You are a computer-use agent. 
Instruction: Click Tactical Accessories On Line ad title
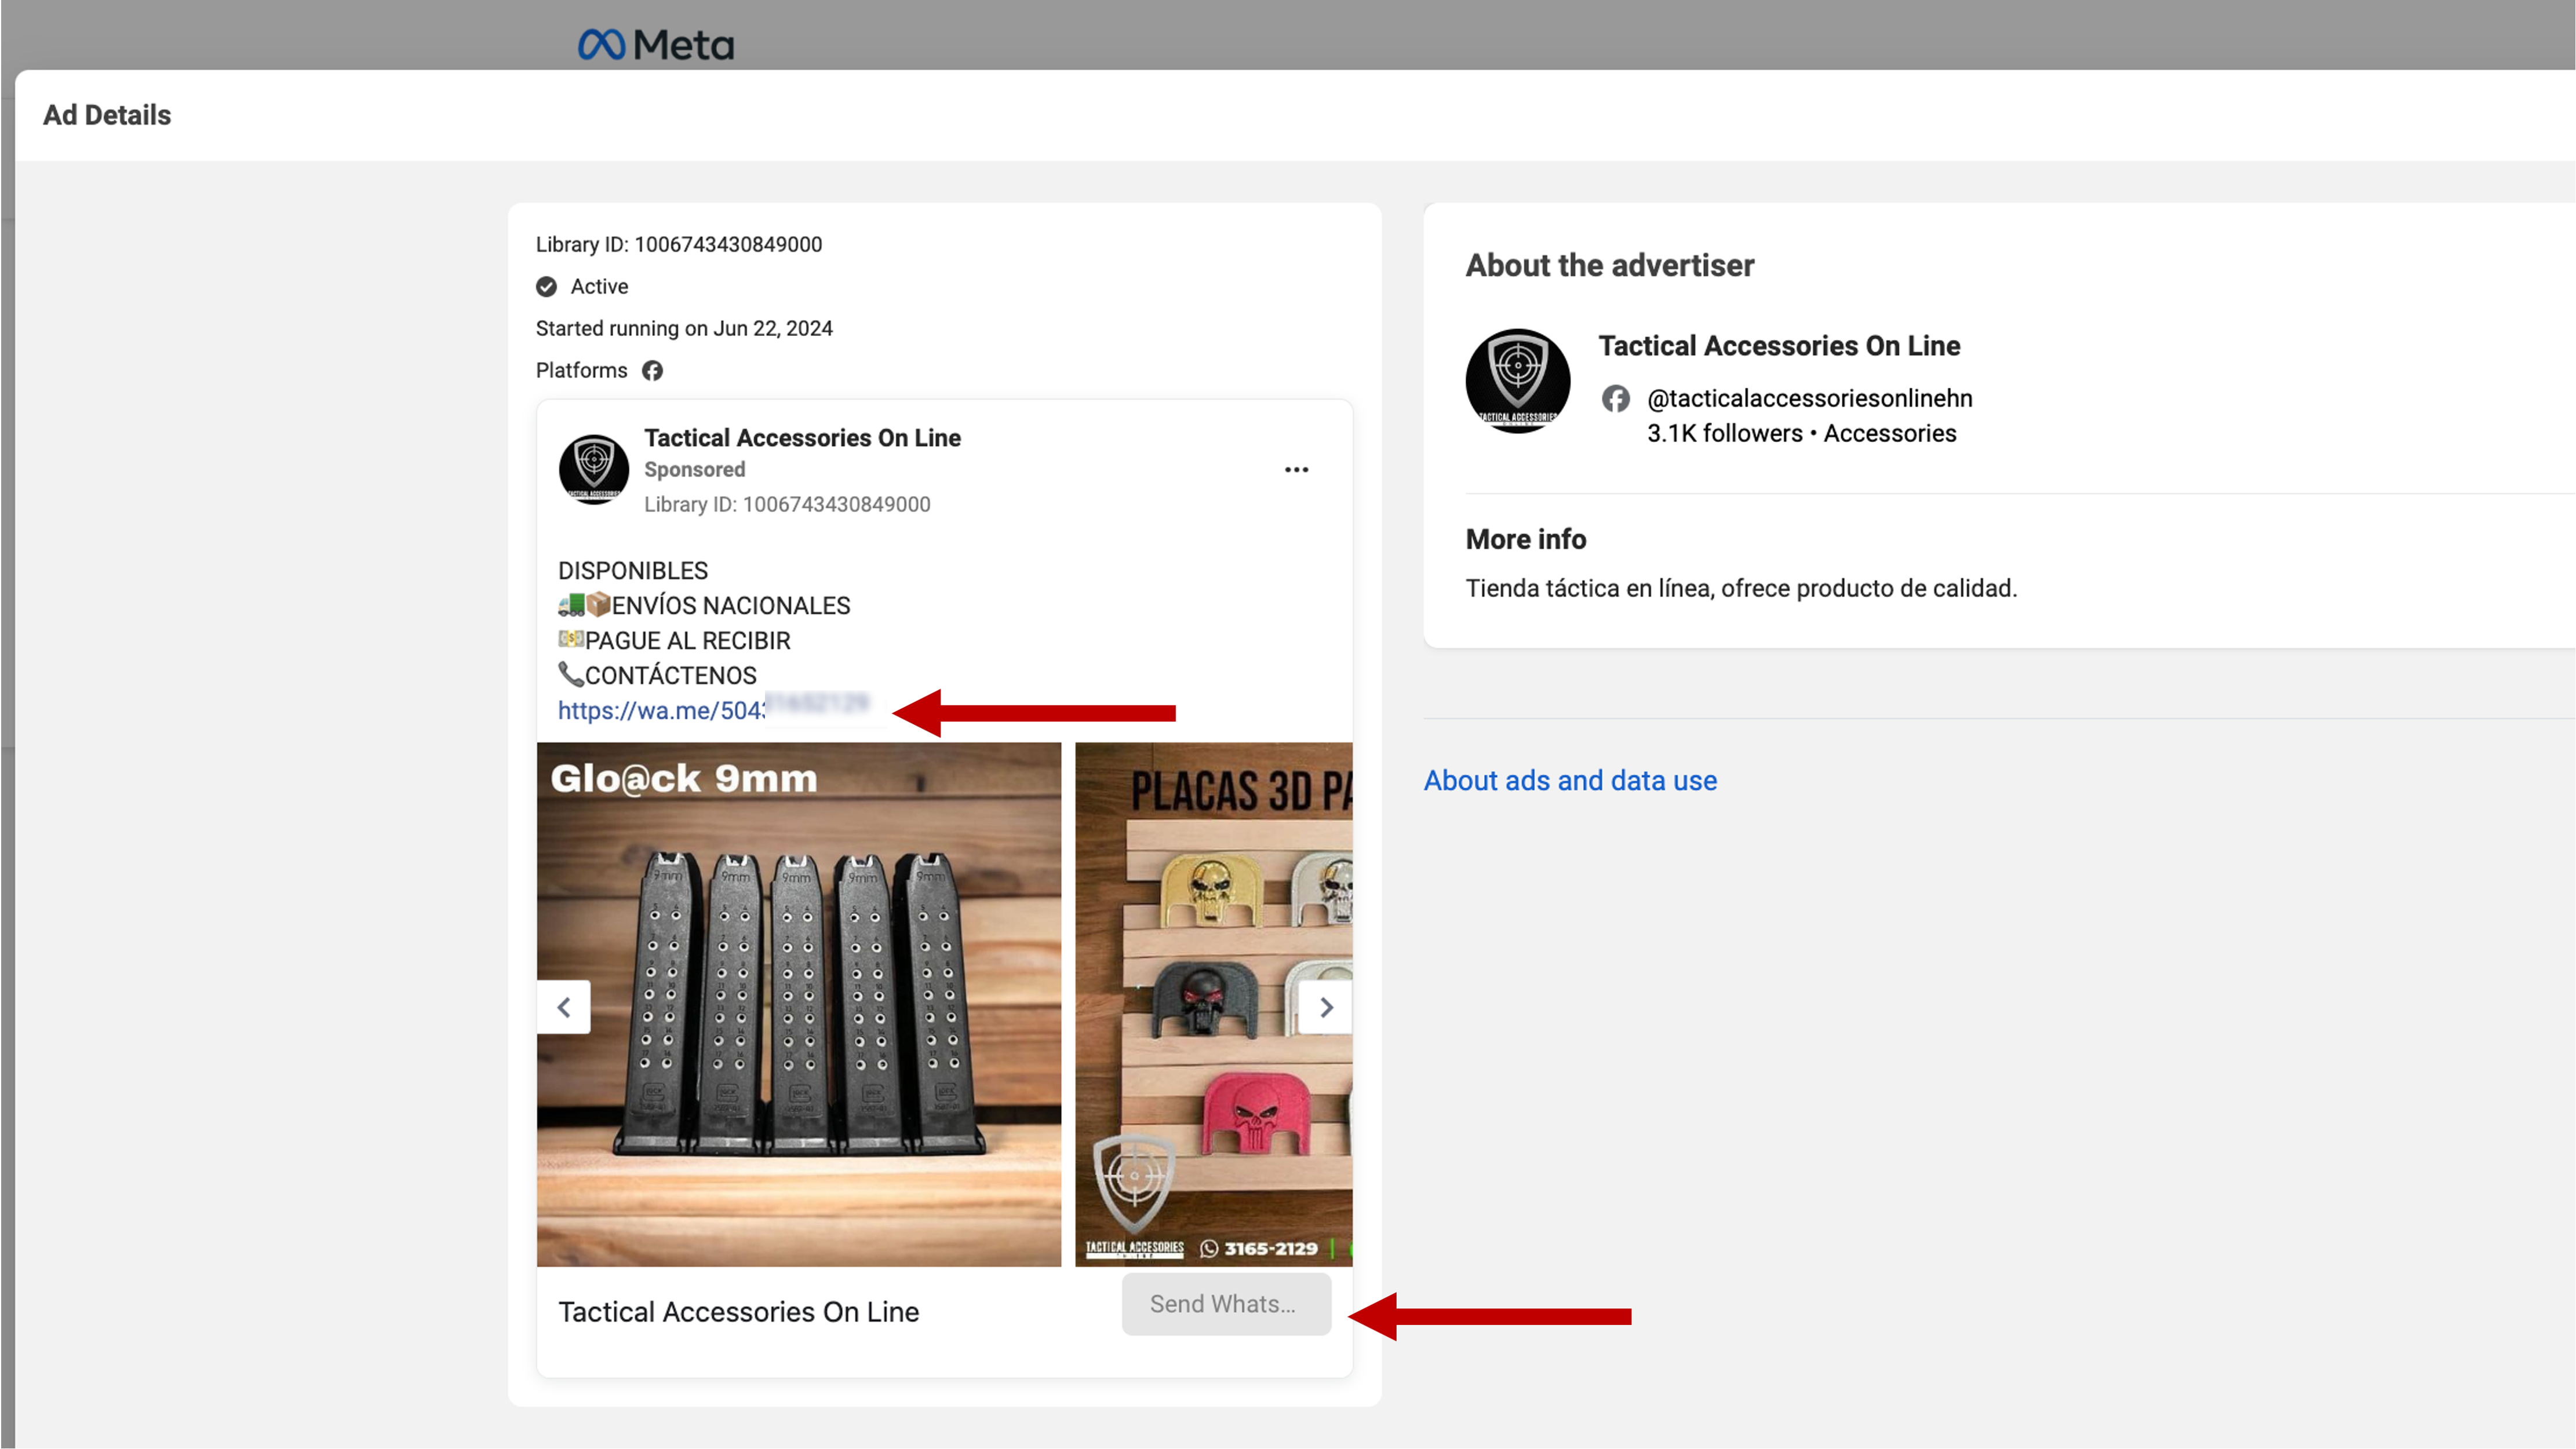802,438
